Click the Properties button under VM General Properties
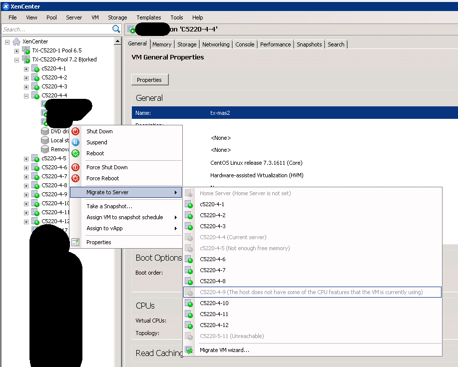The image size is (458, 367). (x=149, y=80)
